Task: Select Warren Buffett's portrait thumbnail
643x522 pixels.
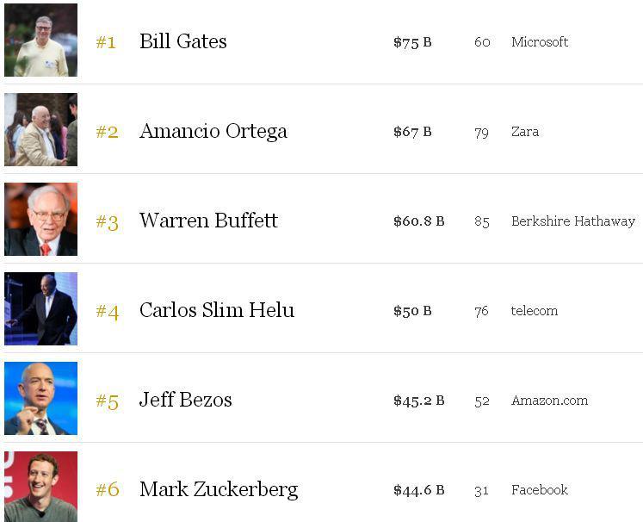Action: click(40, 219)
